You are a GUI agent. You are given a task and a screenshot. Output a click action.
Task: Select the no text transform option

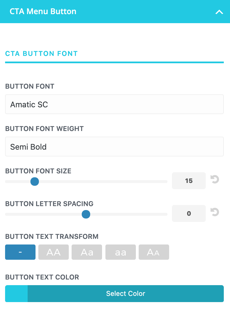tap(20, 252)
